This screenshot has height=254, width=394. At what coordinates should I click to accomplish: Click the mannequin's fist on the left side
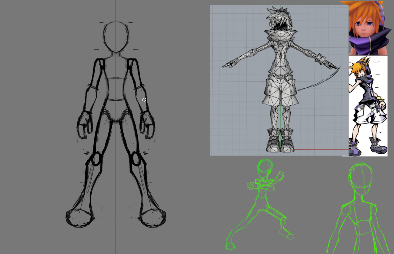coord(84,123)
